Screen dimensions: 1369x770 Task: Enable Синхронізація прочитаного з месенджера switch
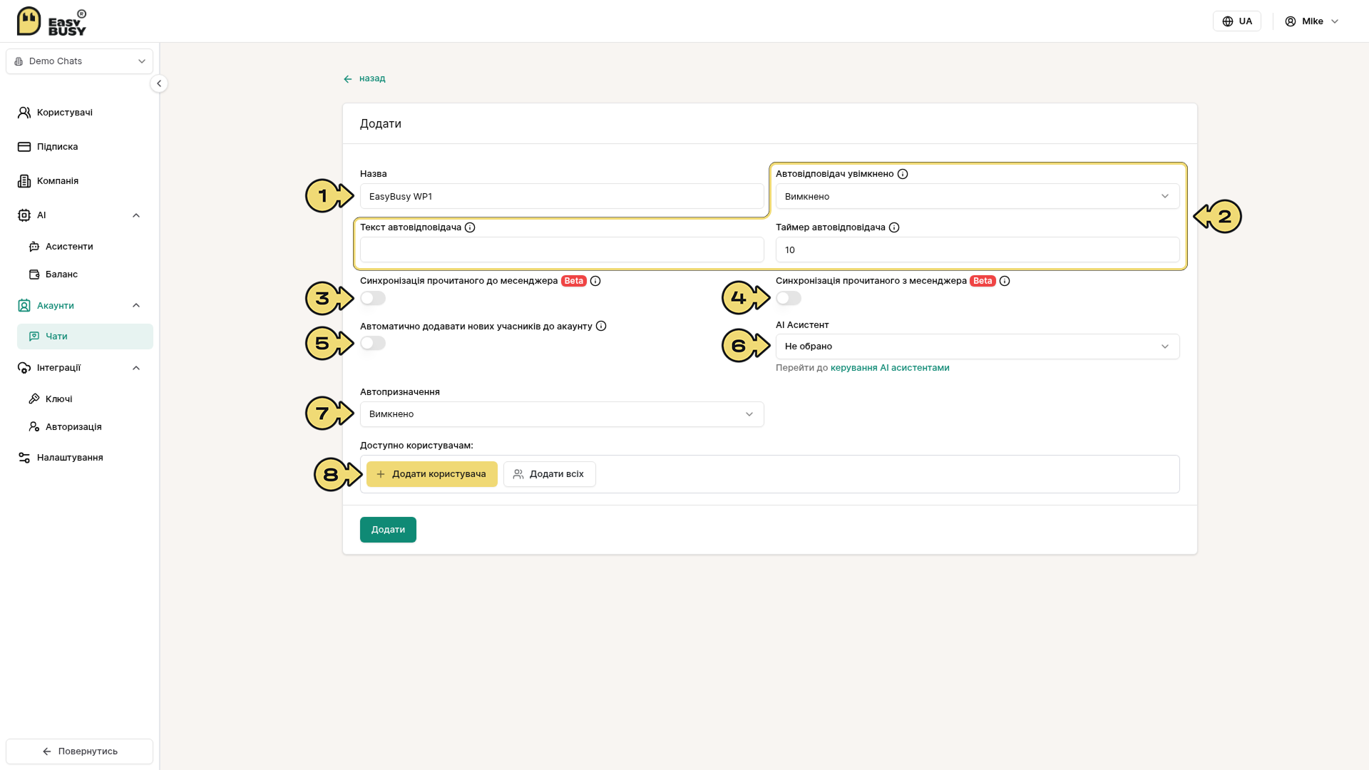pos(789,298)
